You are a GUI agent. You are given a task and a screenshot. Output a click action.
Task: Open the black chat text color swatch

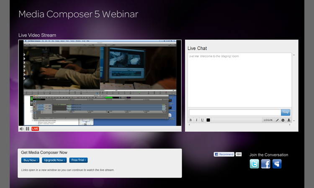208,120
